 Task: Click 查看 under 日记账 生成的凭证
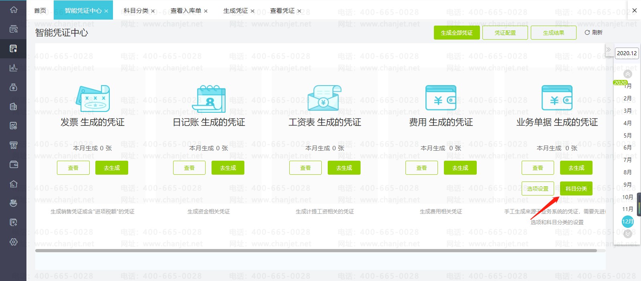tap(189, 168)
